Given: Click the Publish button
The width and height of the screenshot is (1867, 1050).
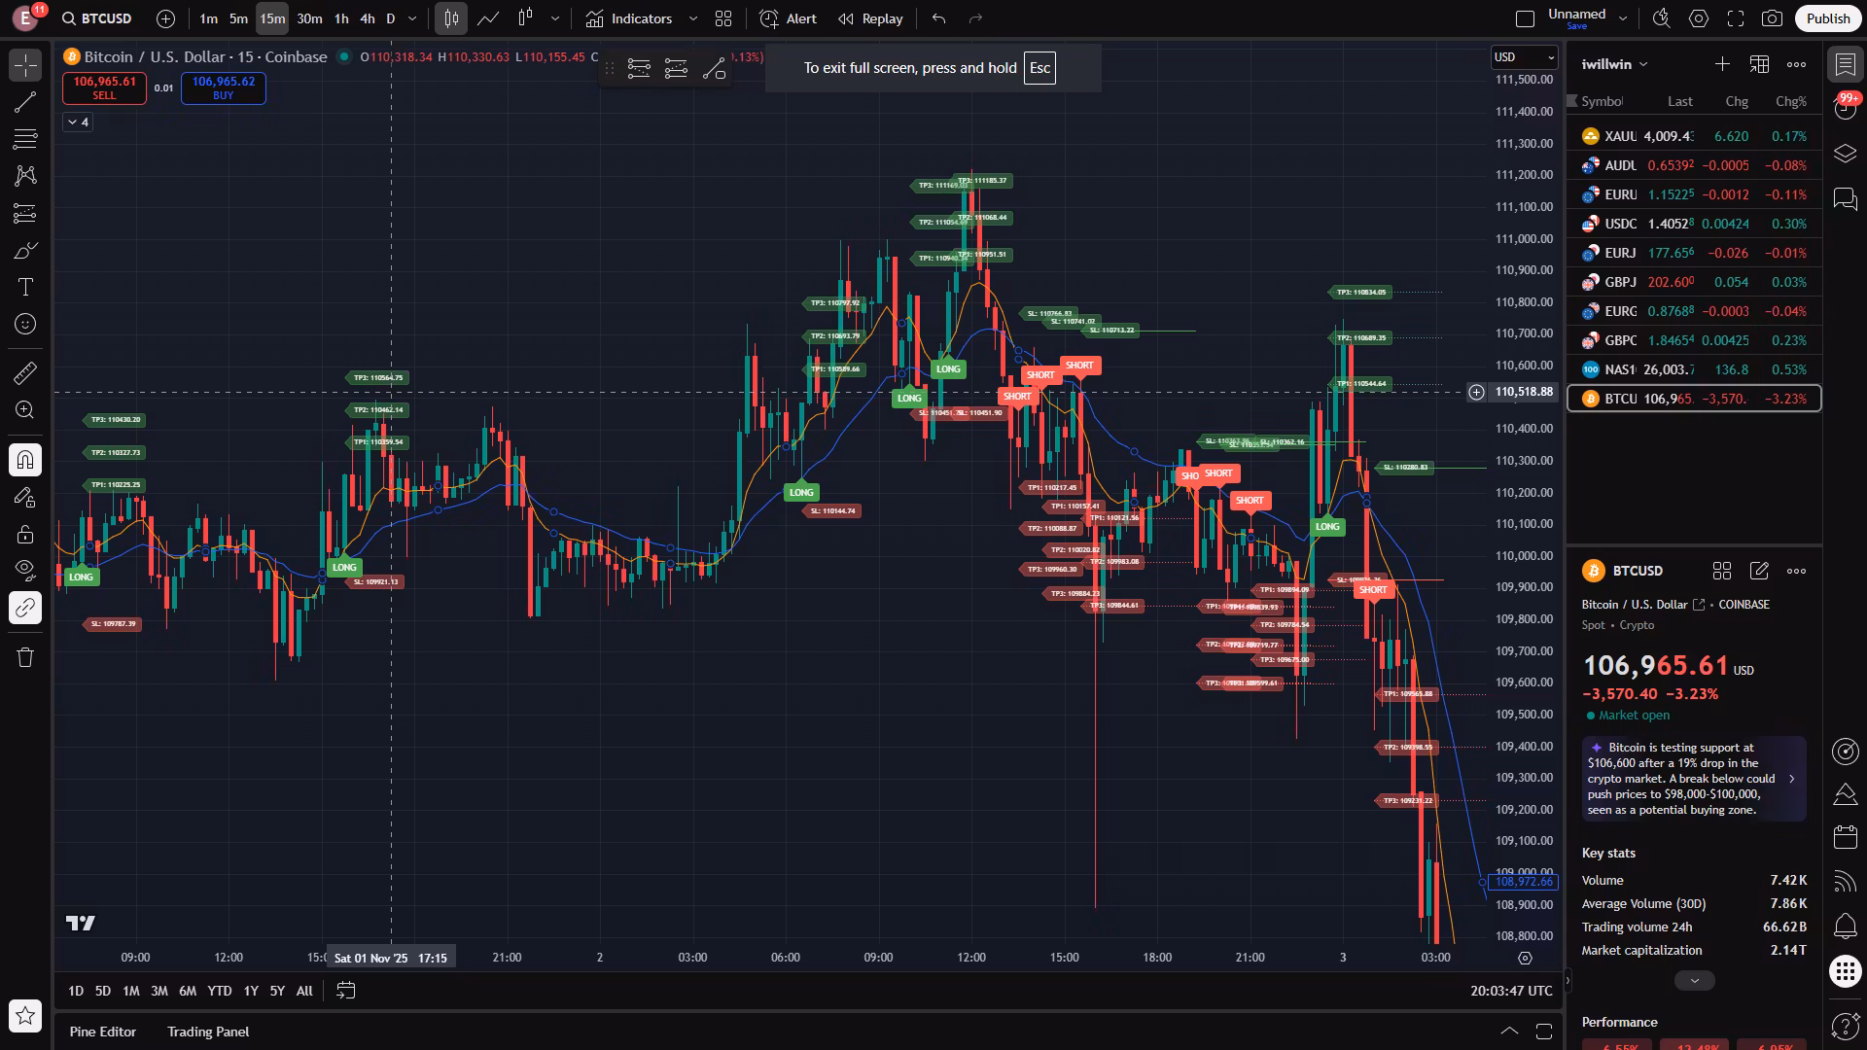Looking at the screenshot, I should tap(1827, 18).
